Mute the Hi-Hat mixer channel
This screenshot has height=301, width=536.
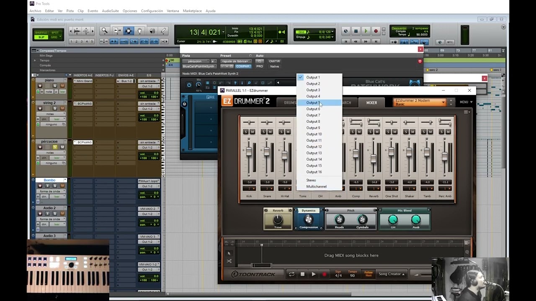point(288,132)
